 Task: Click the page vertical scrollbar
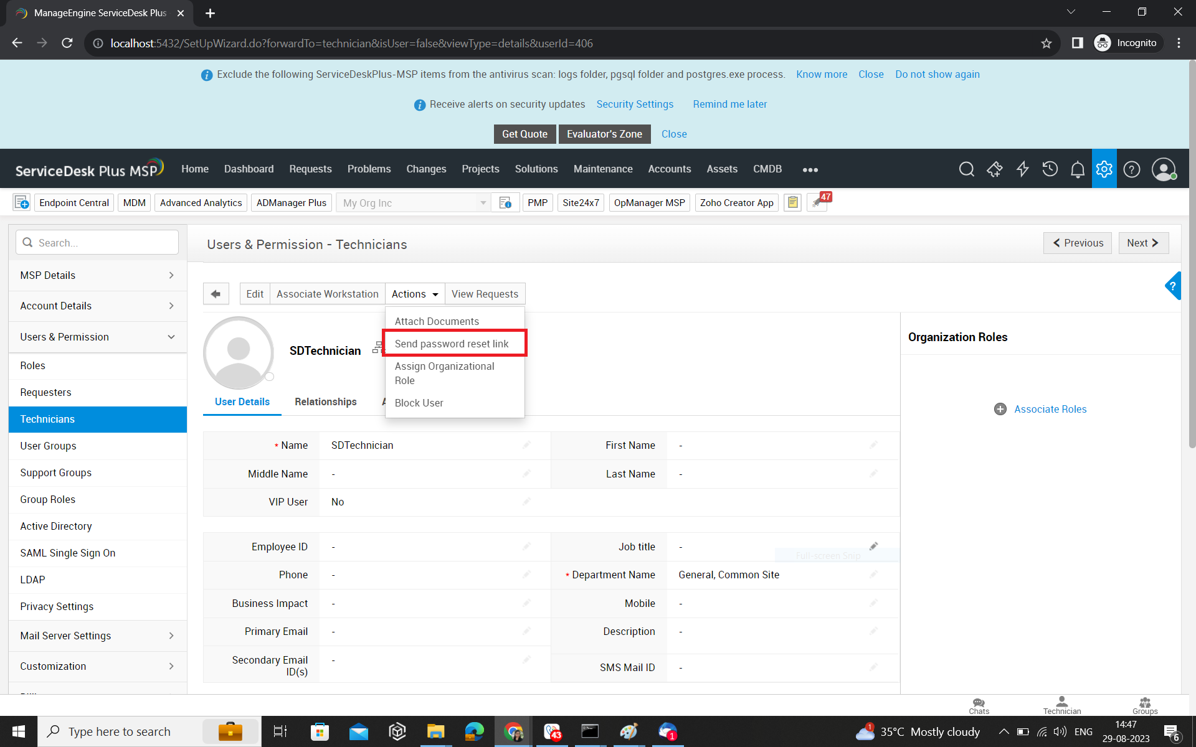pyautogui.click(x=1192, y=255)
